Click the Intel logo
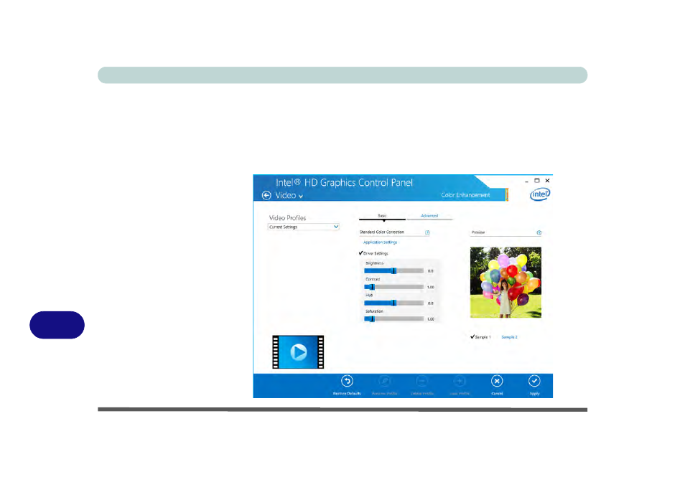The image size is (685, 482). click(x=540, y=194)
